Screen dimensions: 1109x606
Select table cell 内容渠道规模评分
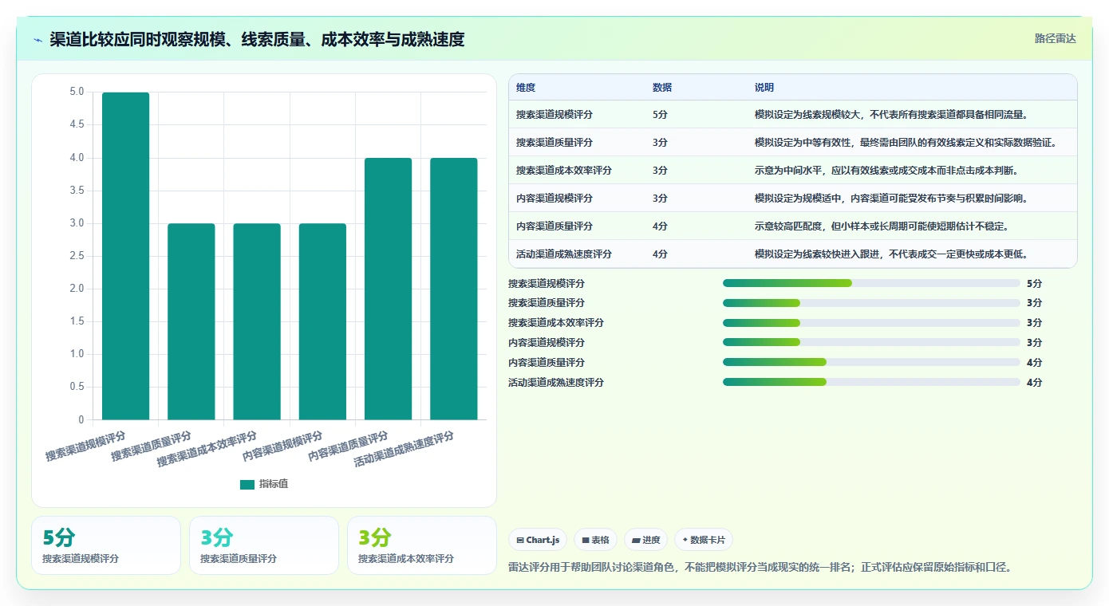tap(554, 198)
